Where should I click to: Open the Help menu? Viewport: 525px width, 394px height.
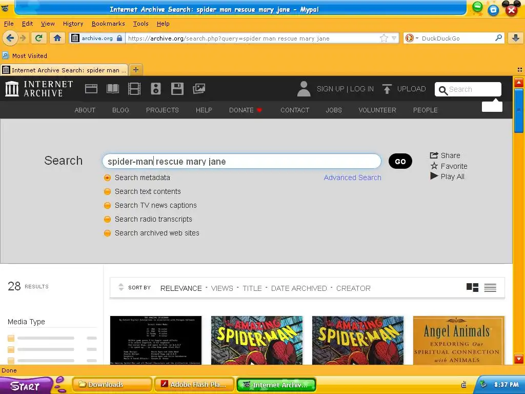[x=163, y=24]
